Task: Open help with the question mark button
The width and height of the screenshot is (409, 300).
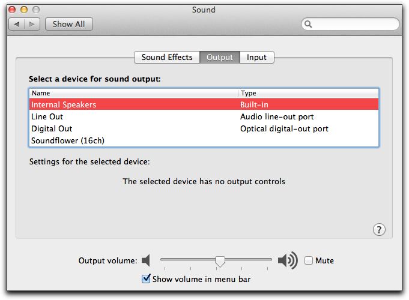Action: 379,230
